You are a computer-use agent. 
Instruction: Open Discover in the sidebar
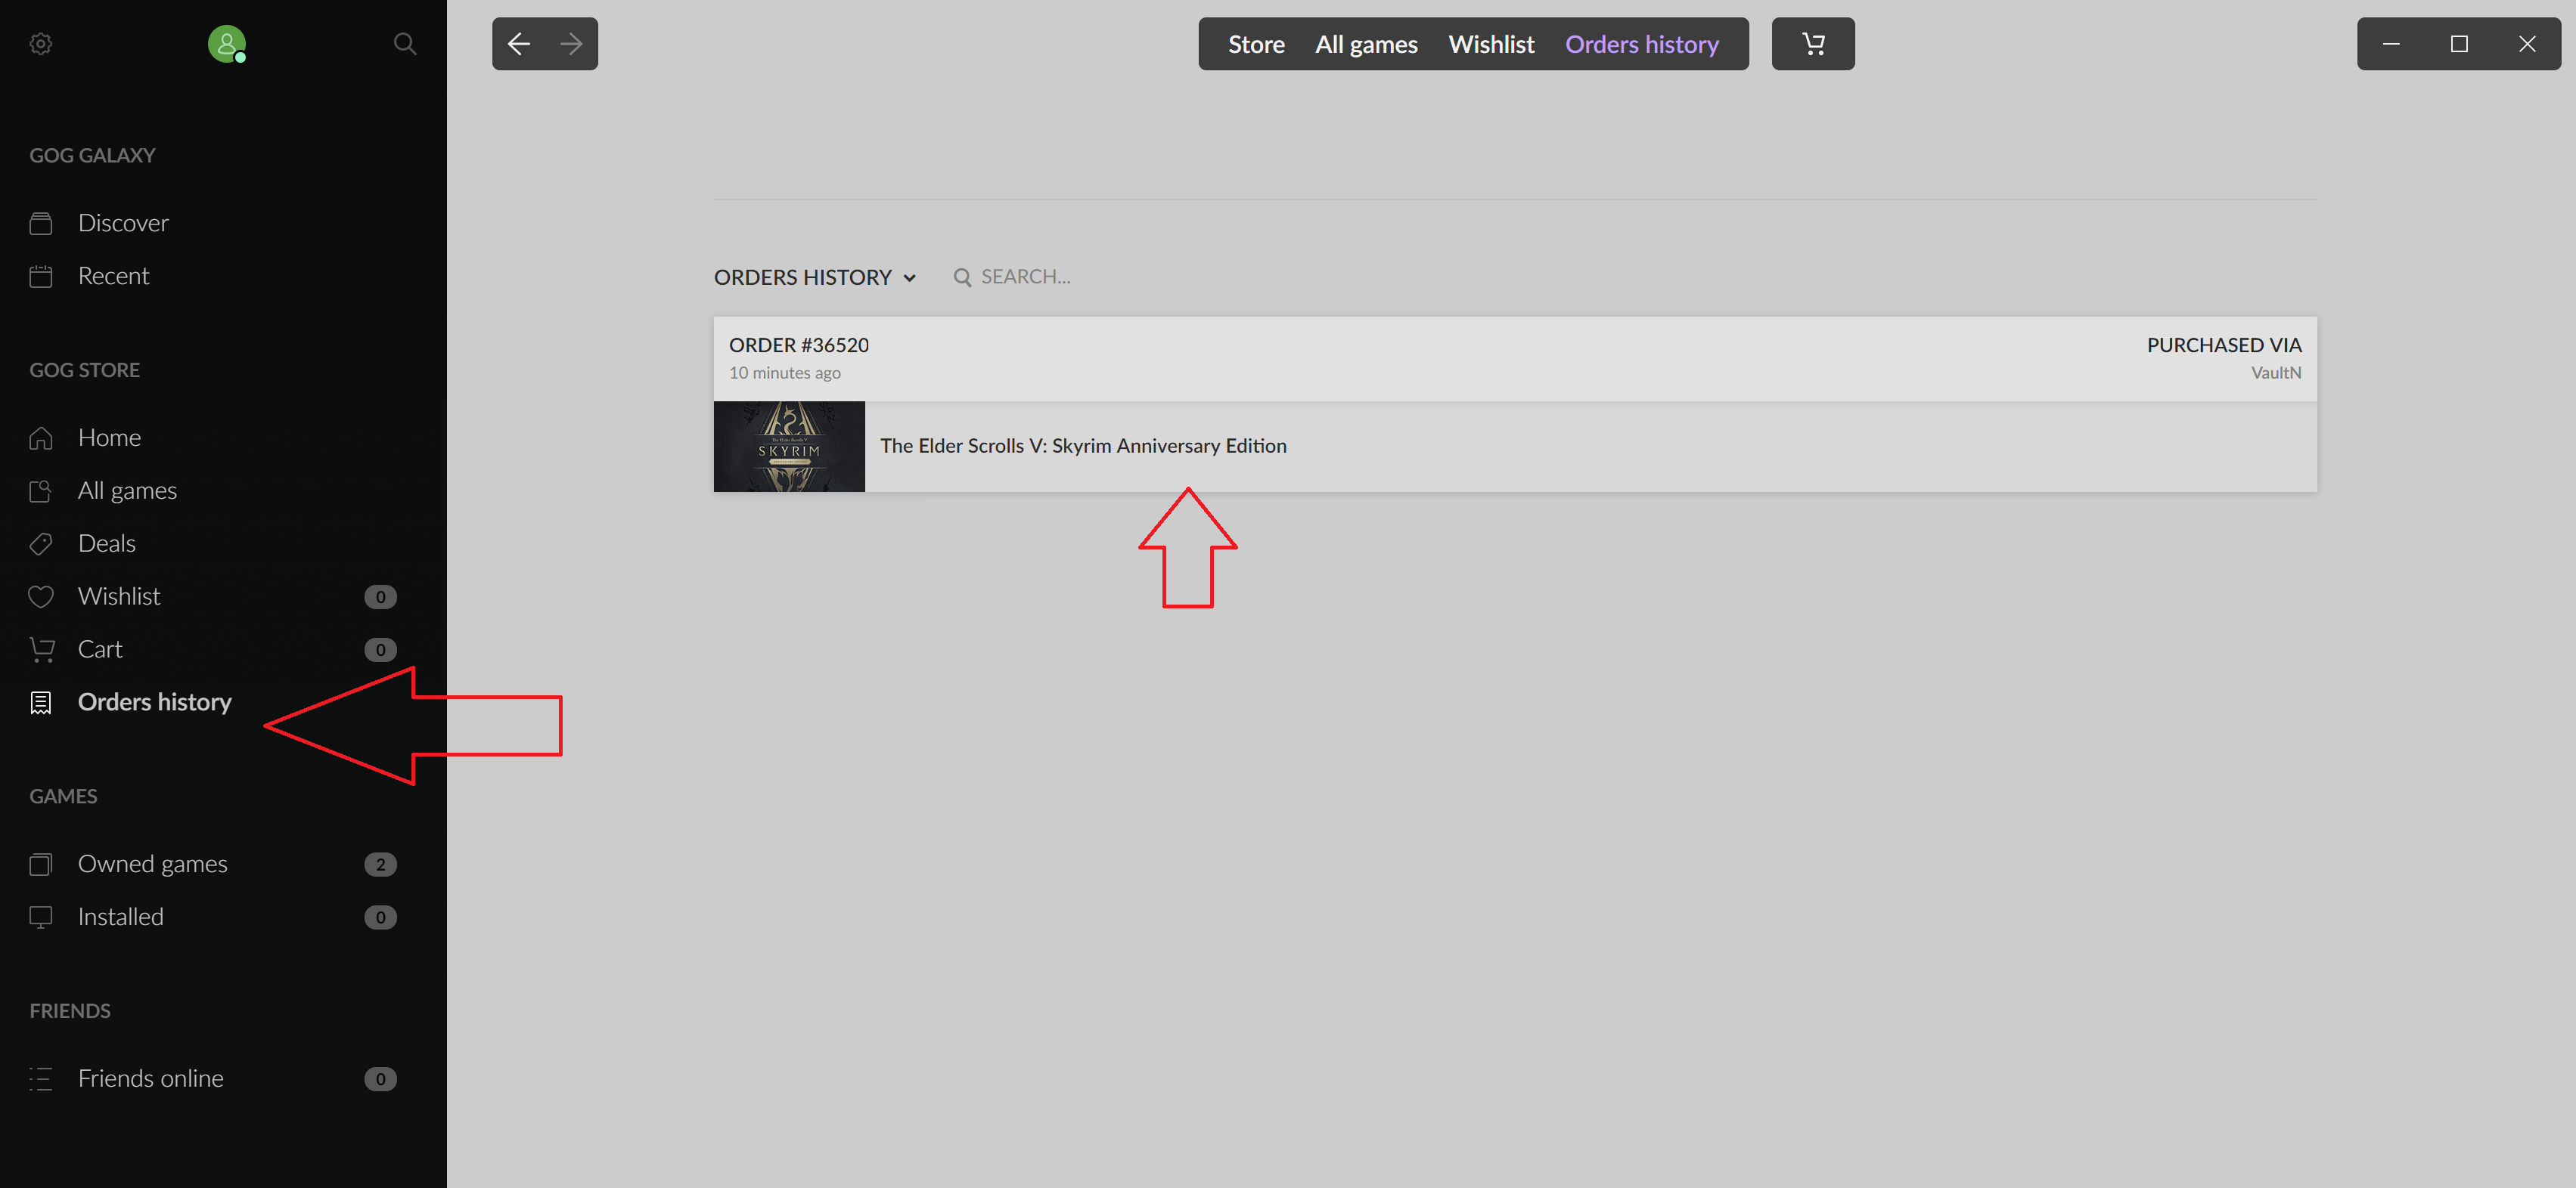123,223
